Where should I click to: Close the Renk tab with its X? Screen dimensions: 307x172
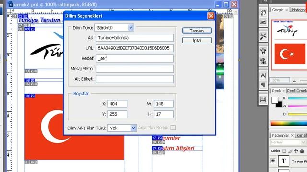(283, 91)
